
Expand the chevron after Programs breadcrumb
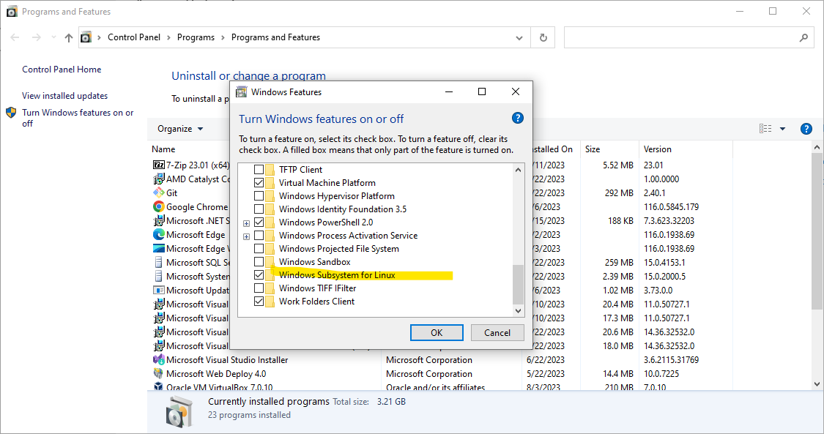coord(223,38)
